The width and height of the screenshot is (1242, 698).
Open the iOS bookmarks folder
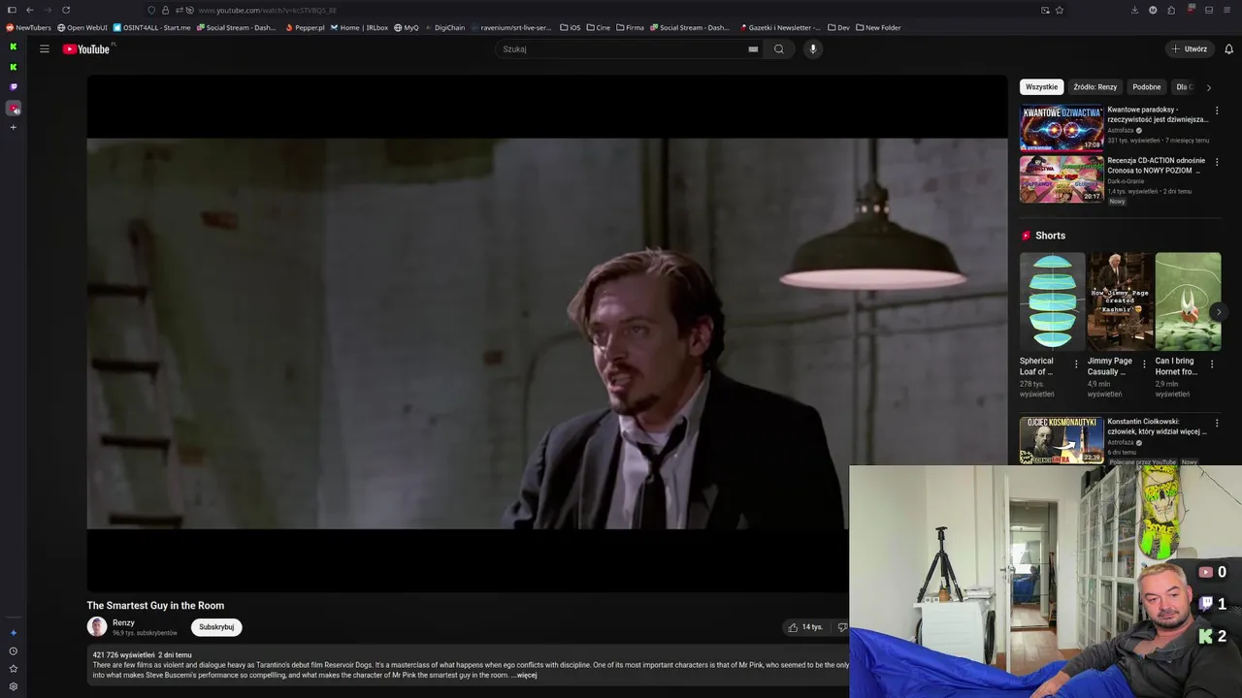coord(570,27)
